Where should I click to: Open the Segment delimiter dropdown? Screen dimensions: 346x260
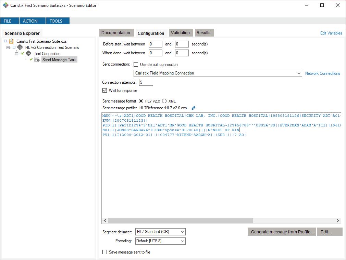point(182,232)
